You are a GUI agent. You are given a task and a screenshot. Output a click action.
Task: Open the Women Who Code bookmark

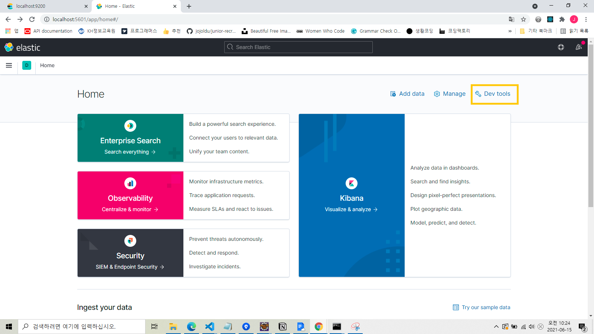coord(321,31)
